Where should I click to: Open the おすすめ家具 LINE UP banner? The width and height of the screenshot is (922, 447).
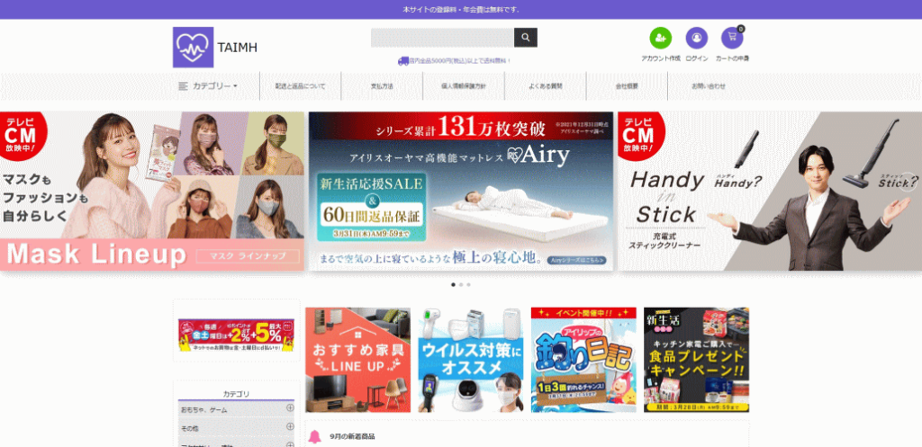(357, 360)
